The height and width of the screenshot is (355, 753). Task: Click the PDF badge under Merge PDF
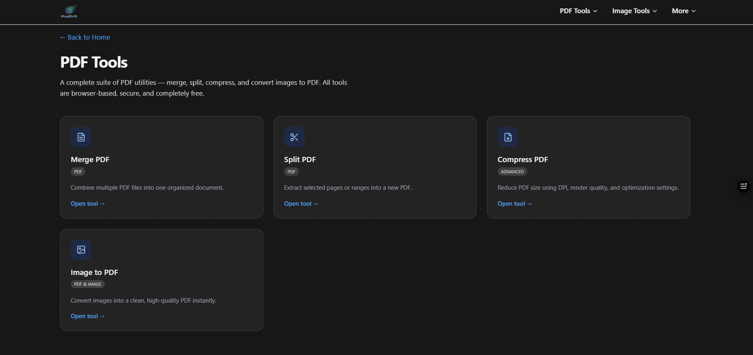coord(78,172)
